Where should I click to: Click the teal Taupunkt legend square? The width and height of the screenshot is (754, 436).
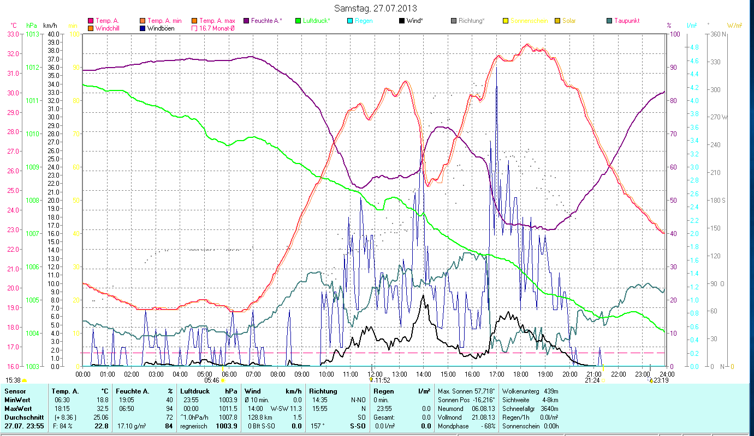609,21
